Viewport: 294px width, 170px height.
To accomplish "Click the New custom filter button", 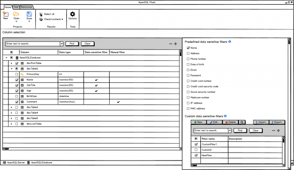I will 199,122.
